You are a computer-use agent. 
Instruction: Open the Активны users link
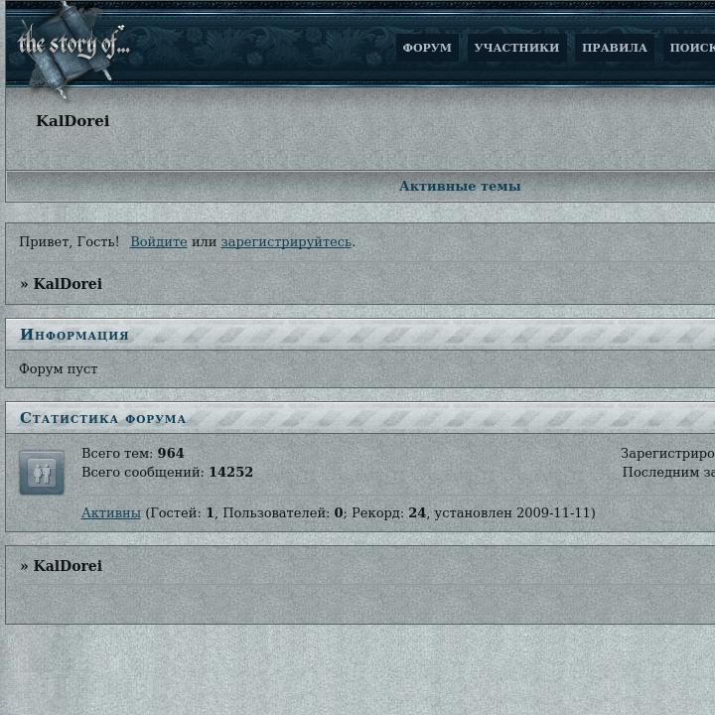tap(111, 513)
